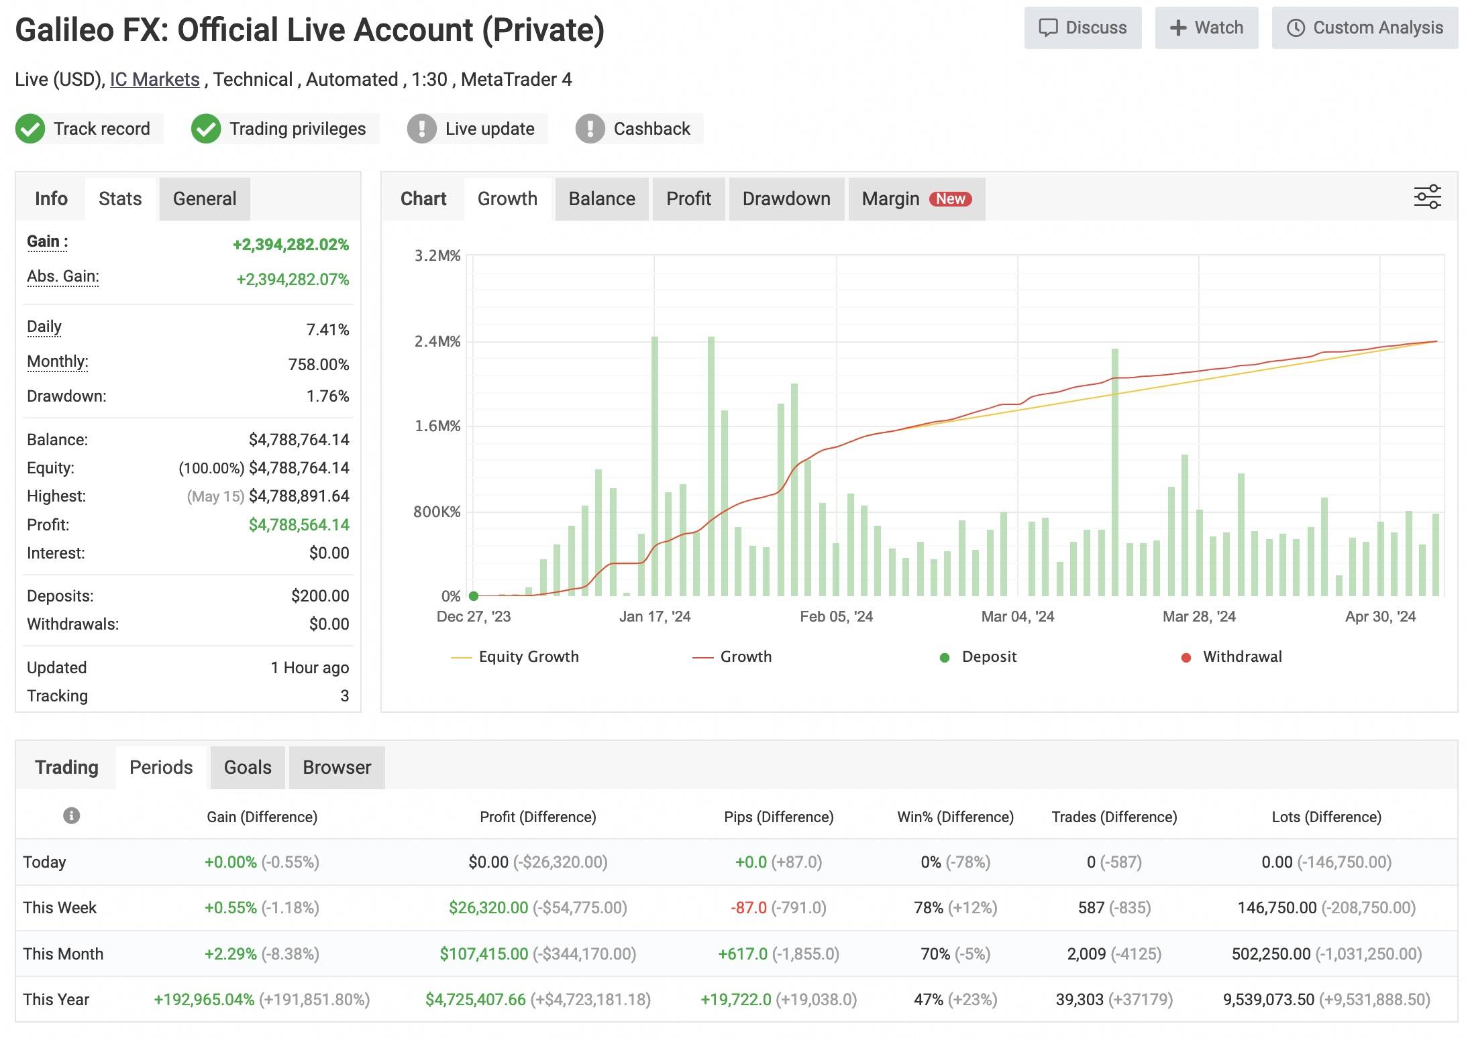Click the Gain label in Stats

click(x=47, y=241)
